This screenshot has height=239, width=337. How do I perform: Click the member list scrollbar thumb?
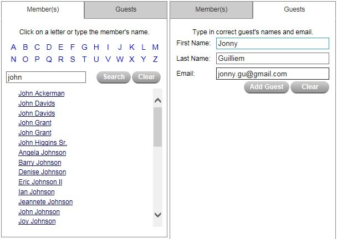point(157,127)
